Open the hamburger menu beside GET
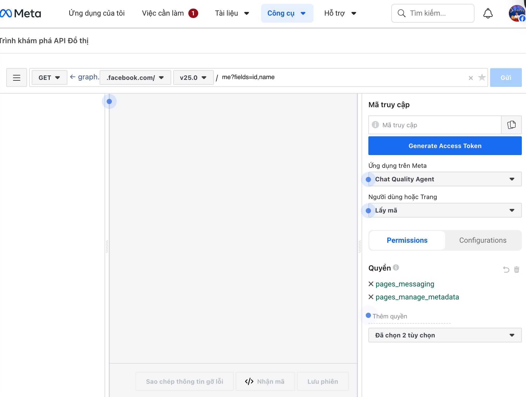The image size is (526, 397). point(17,77)
